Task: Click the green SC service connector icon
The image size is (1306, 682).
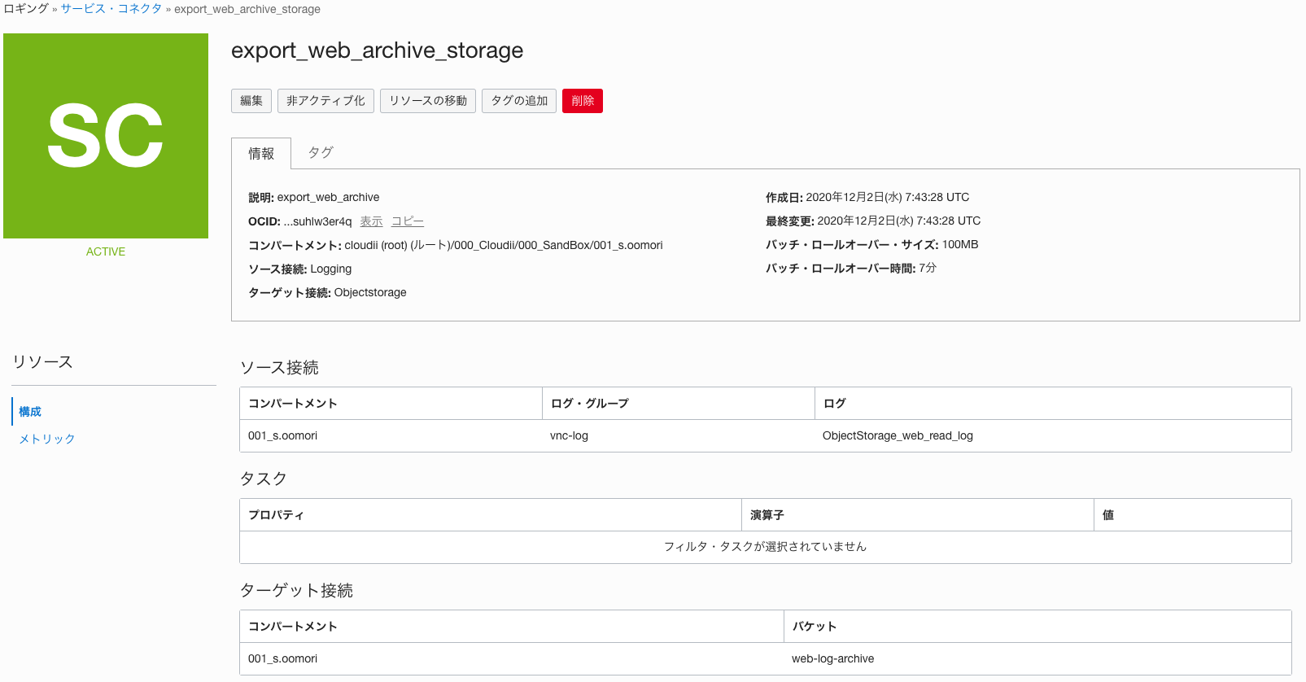Action: [x=106, y=136]
